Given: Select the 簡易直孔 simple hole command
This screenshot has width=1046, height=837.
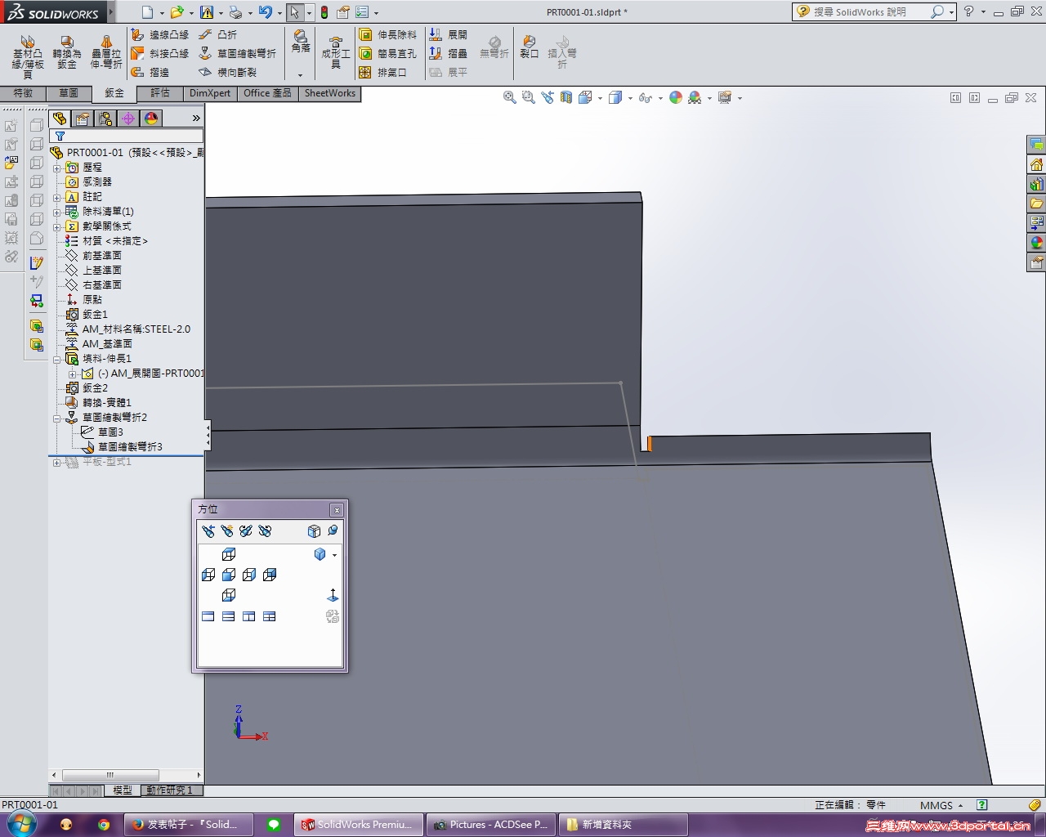Looking at the screenshot, I should pos(388,54).
